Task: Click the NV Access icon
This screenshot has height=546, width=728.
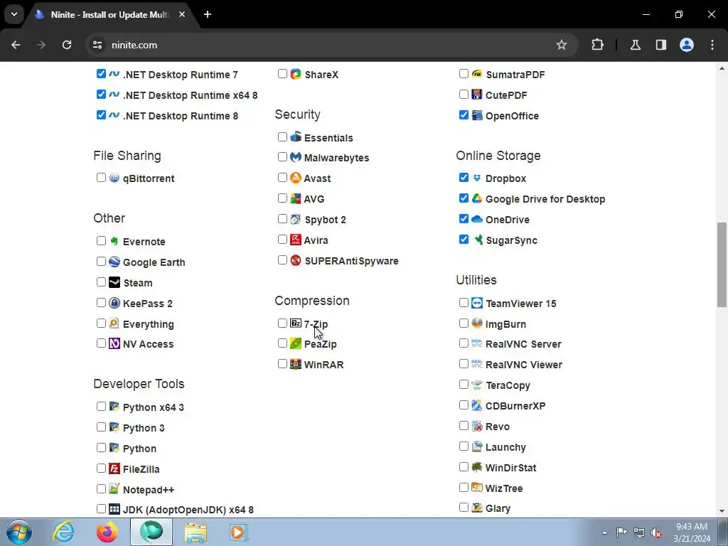Action: click(114, 343)
